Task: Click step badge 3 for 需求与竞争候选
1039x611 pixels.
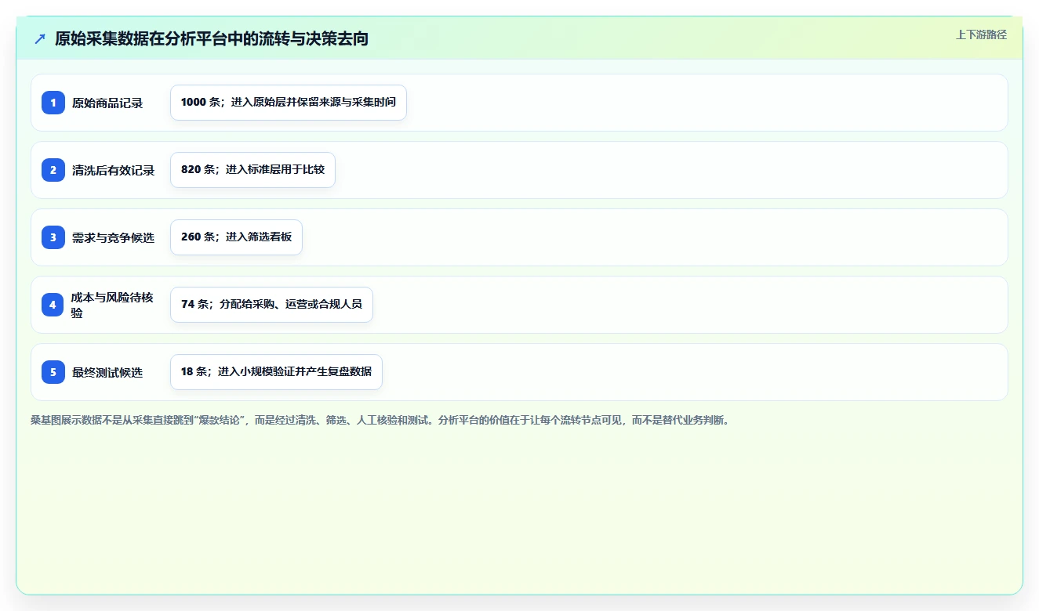Action: pyautogui.click(x=53, y=237)
